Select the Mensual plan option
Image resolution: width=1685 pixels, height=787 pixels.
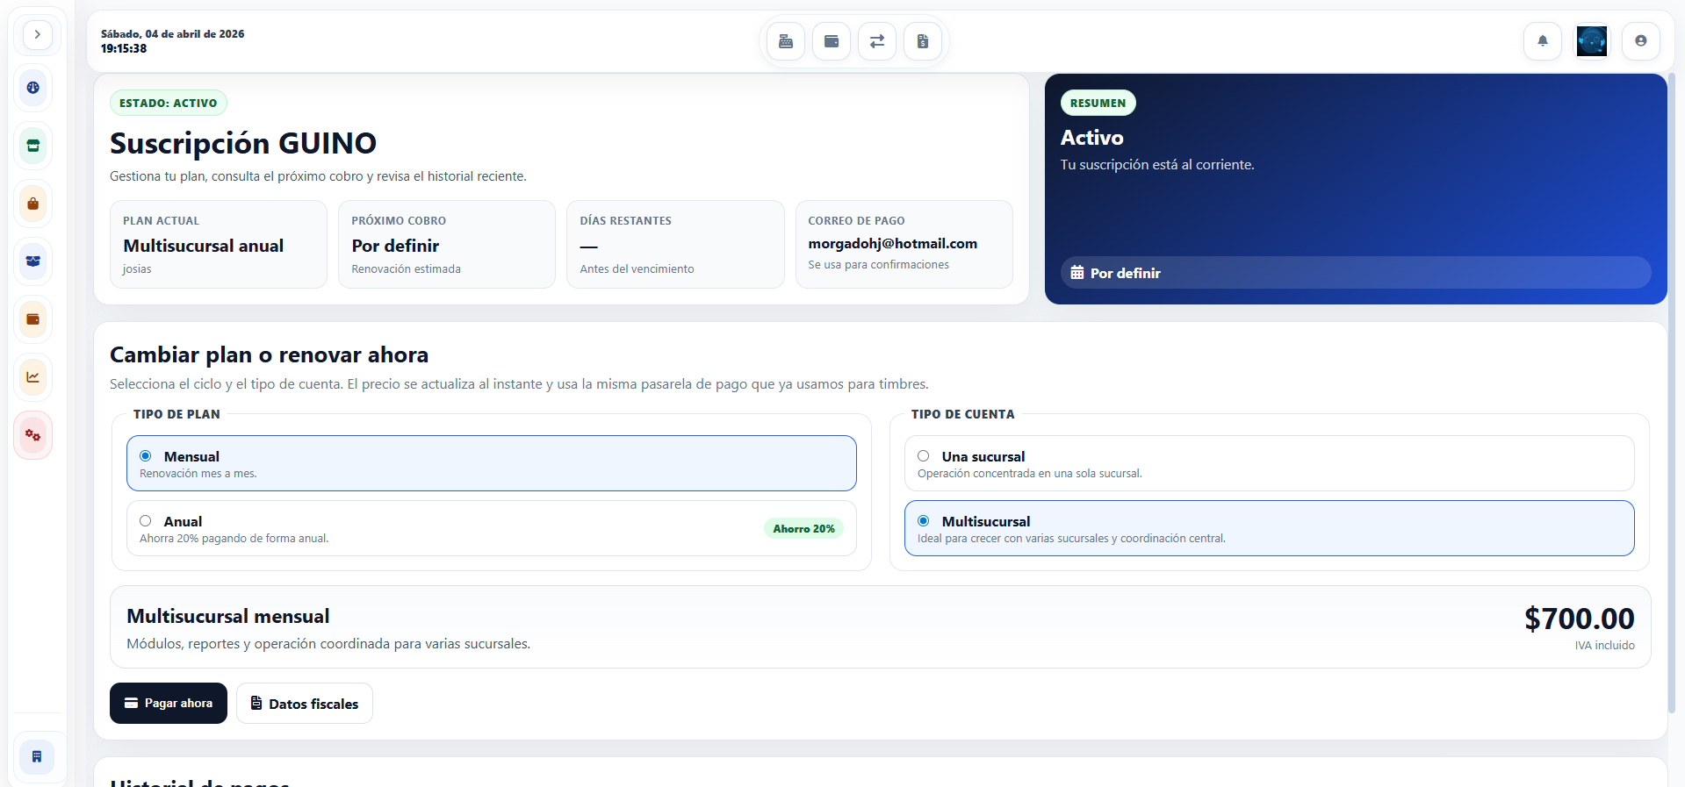point(146,456)
